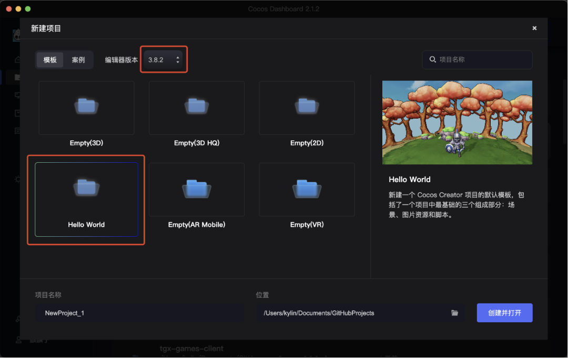This screenshot has height=358, width=568.
Task: Open the editor version 3.8.2 dropdown
Action: [164, 60]
